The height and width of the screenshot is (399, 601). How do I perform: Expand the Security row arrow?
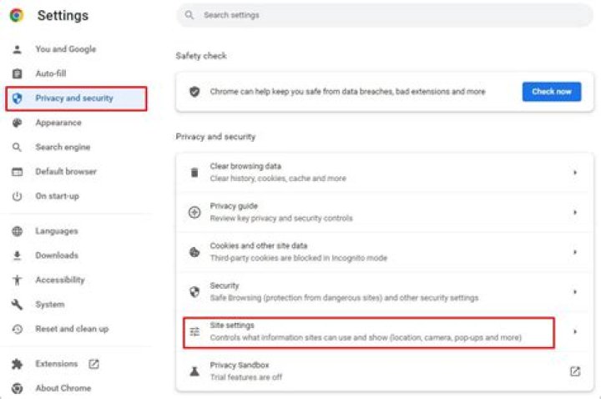click(575, 292)
